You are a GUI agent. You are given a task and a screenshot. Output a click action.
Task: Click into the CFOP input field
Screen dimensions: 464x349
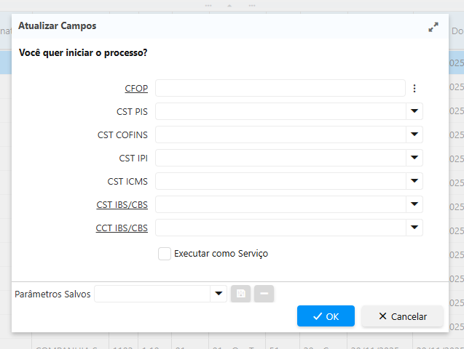point(280,89)
